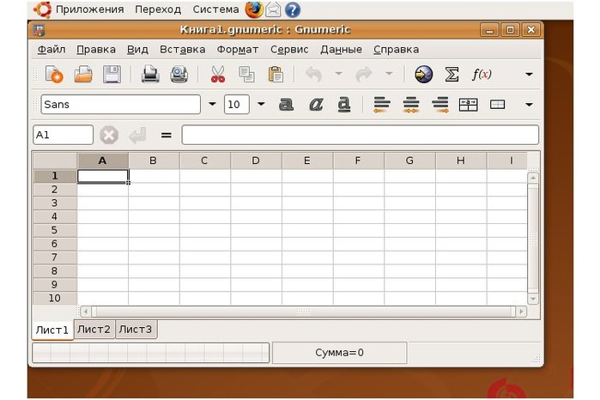Toggle bold text formatting
600x400 pixels.
286,104
